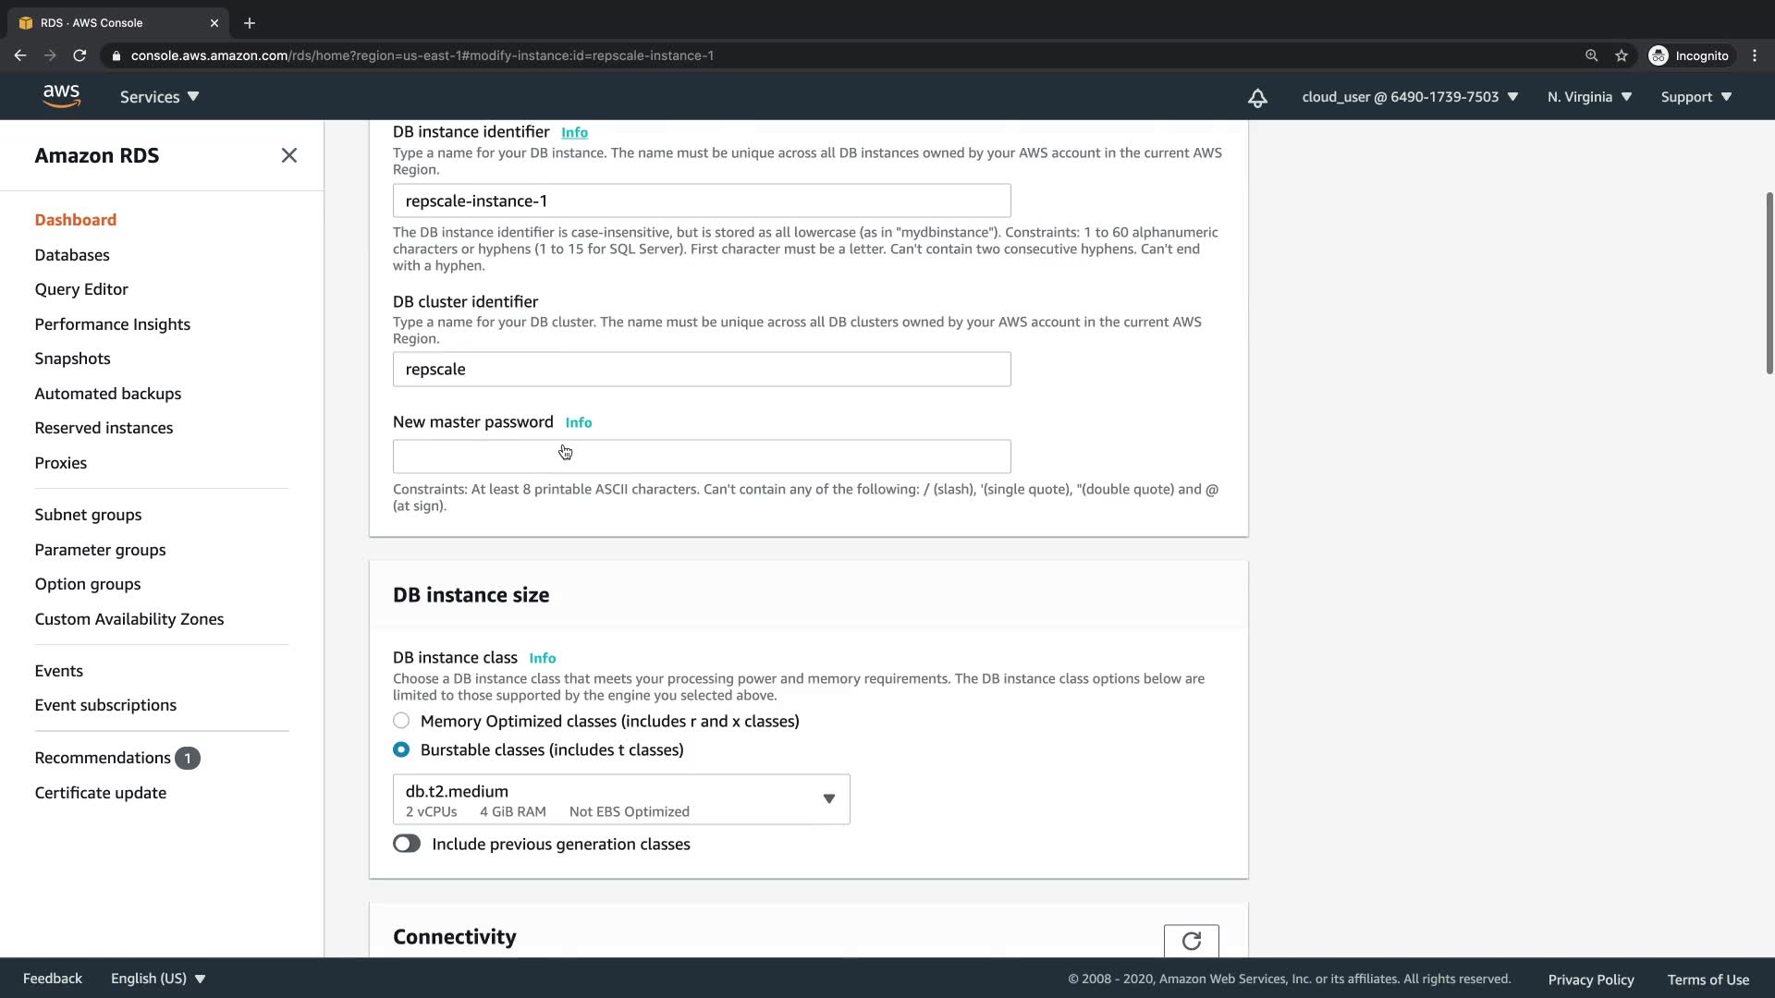Viewport: 1775px width, 998px height.
Task: Click the Connectivity refresh icon button
Action: click(x=1191, y=941)
